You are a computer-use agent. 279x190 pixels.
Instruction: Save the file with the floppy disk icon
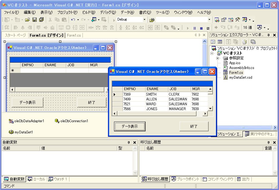[x=35, y=20]
